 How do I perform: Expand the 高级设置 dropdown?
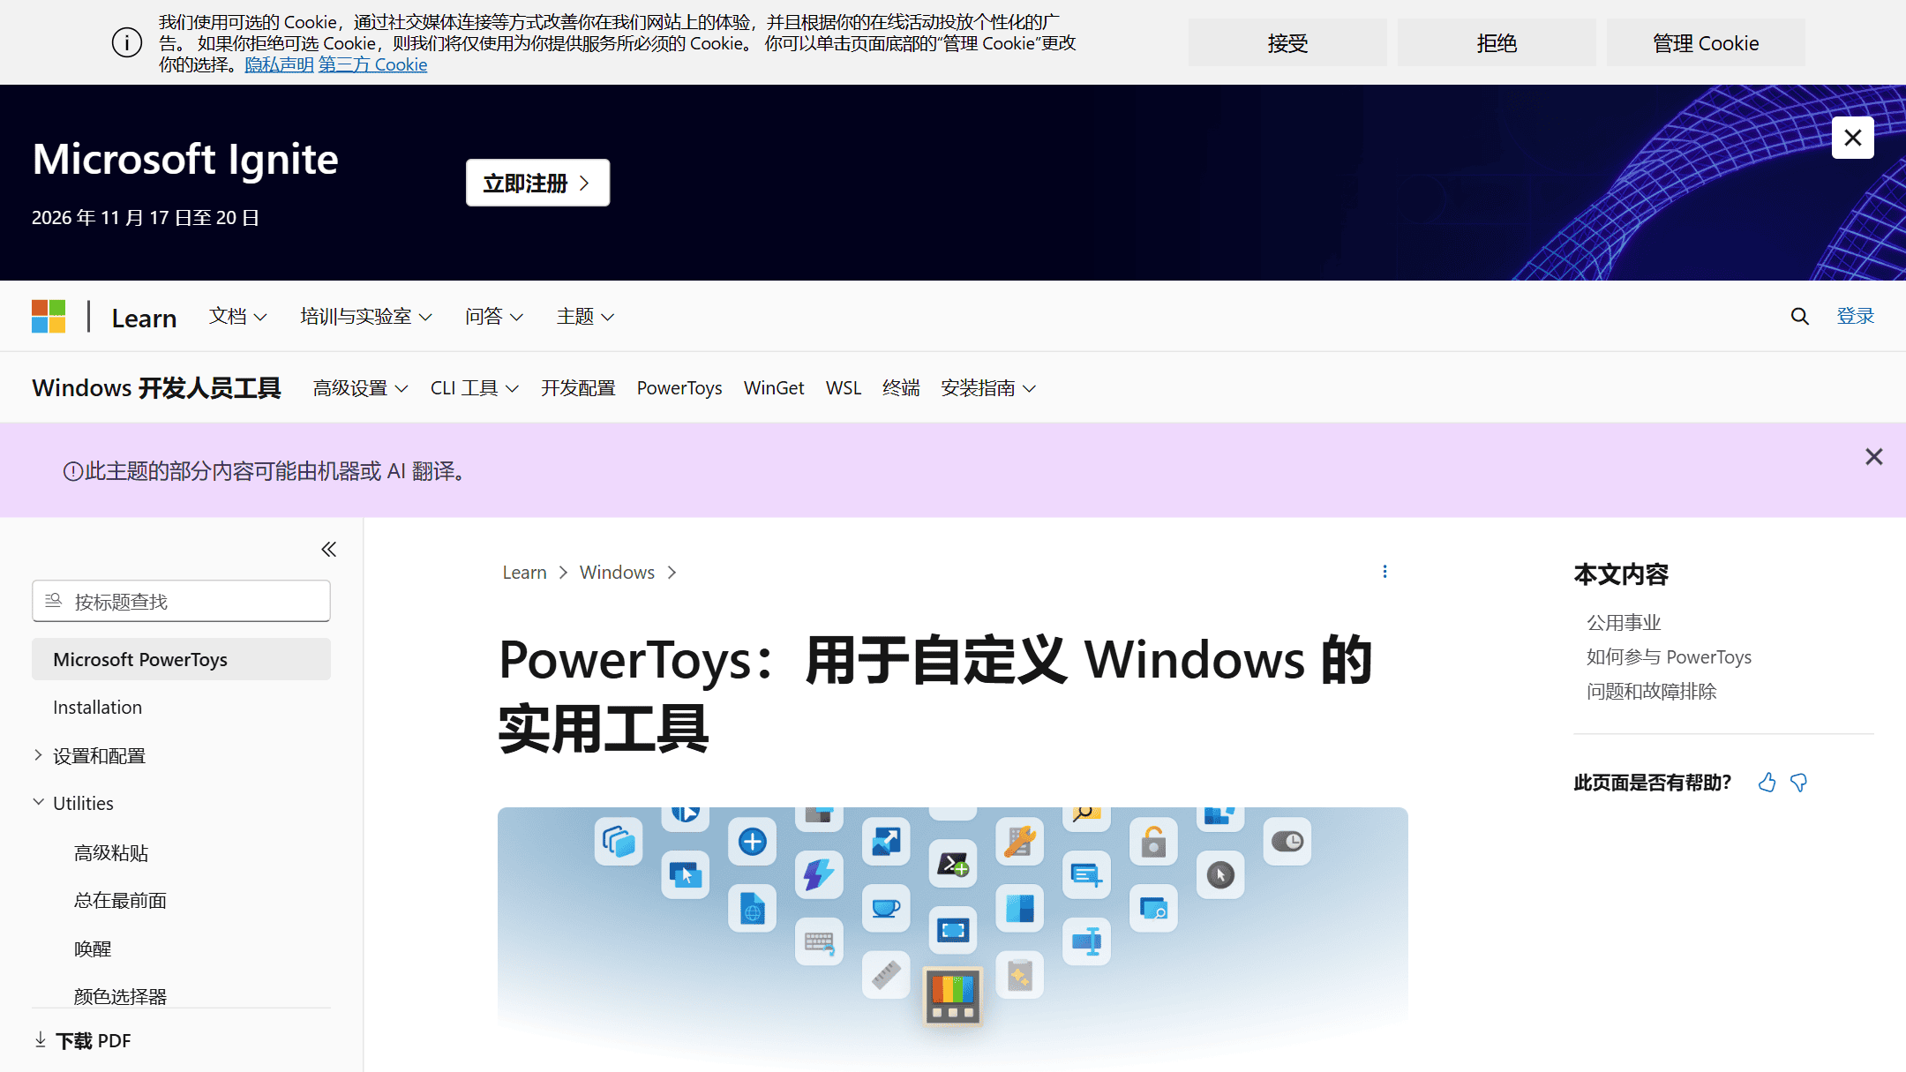pyautogui.click(x=360, y=388)
